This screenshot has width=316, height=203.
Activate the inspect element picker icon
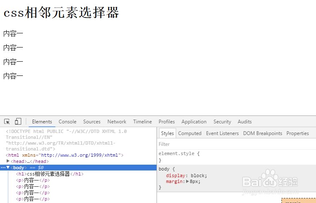click(x=7, y=121)
